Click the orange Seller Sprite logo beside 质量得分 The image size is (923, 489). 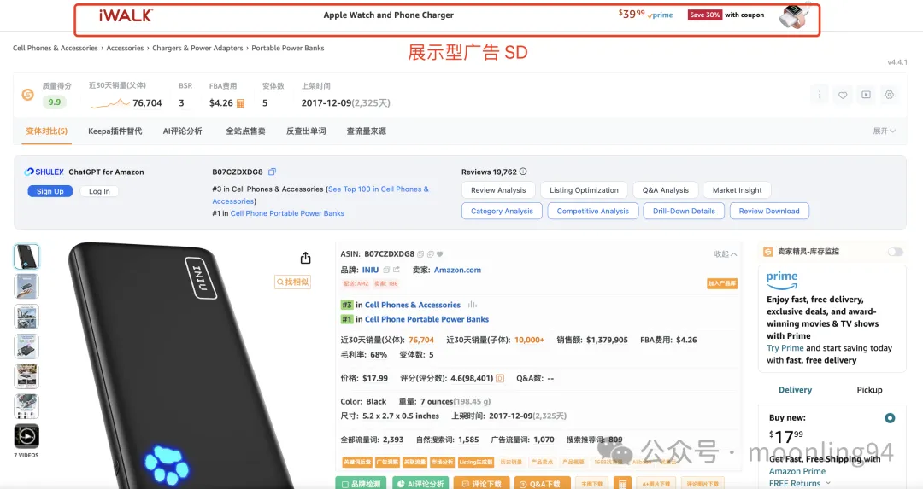[x=27, y=95]
